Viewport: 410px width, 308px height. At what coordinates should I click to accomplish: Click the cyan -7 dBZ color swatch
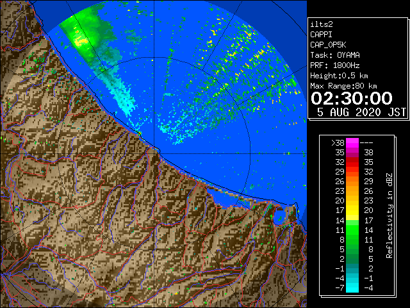click(x=352, y=287)
